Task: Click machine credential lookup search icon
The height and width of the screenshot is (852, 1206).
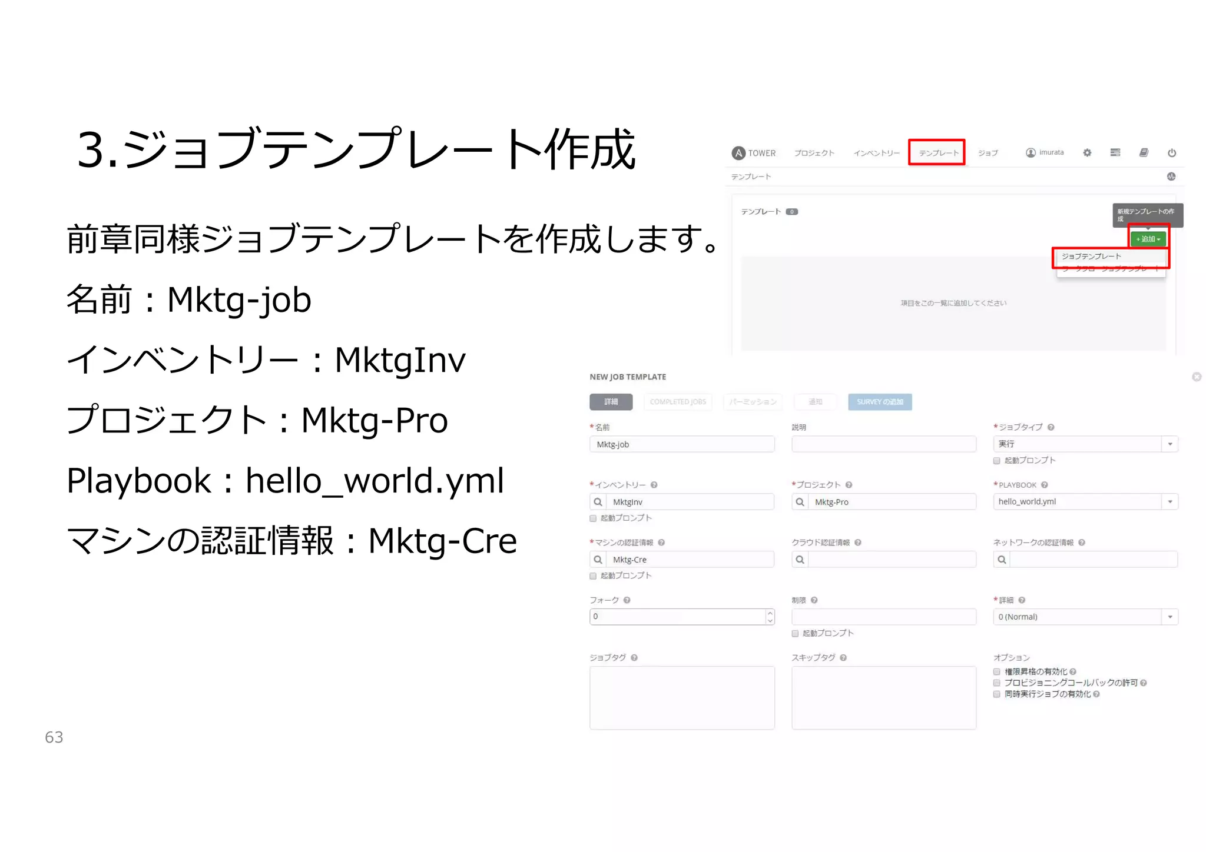Action: [598, 560]
